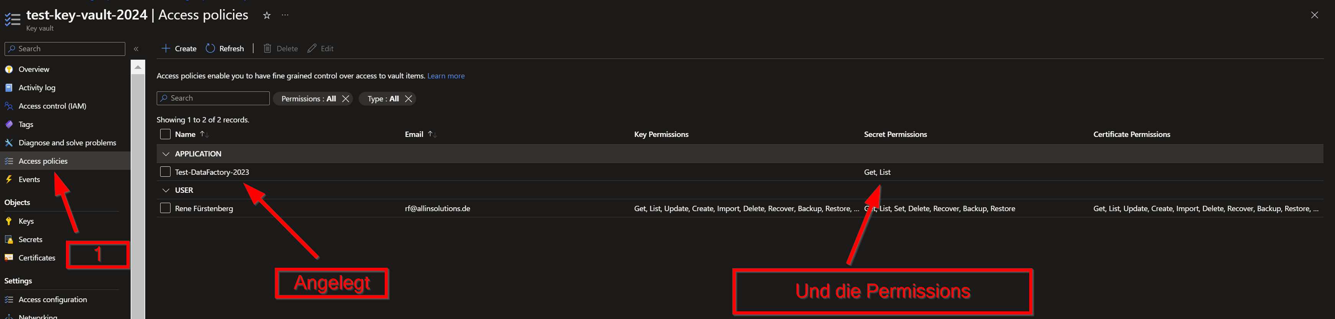Collapse the APPLICATION group

[x=166, y=154]
